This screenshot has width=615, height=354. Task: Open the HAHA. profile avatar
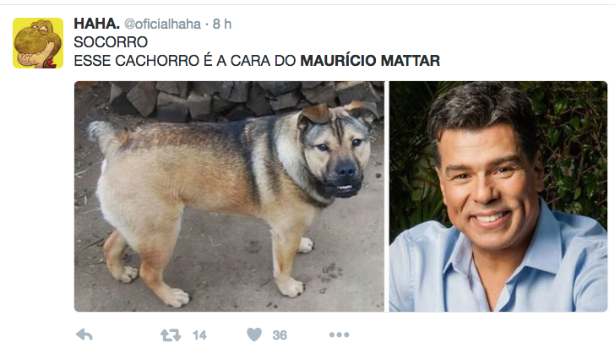click(38, 43)
